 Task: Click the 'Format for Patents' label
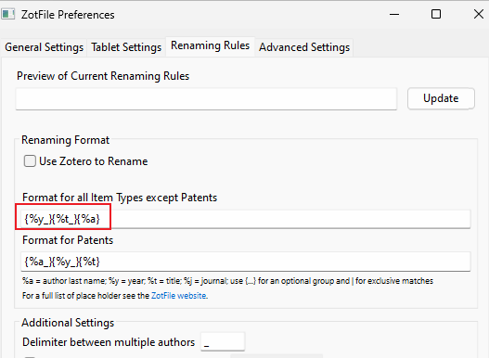point(68,240)
